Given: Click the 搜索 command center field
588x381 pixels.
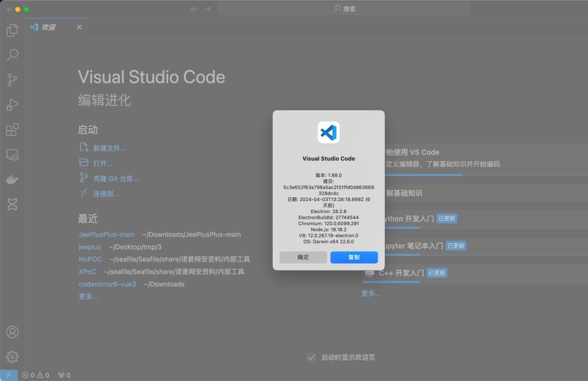Looking at the screenshot, I should click(x=344, y=9).
